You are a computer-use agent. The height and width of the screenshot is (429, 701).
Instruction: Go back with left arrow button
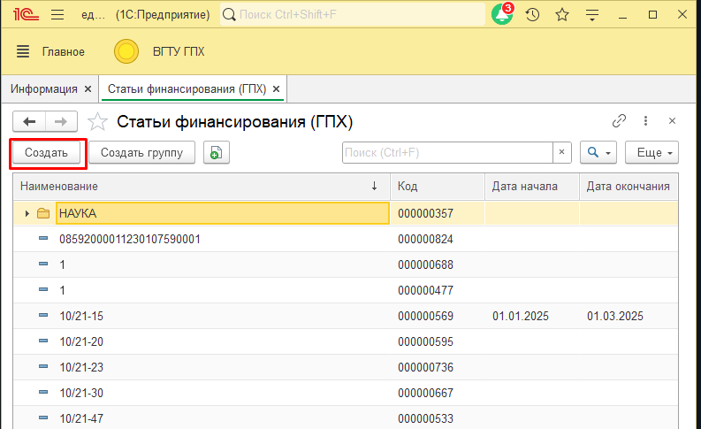[30, 121]
